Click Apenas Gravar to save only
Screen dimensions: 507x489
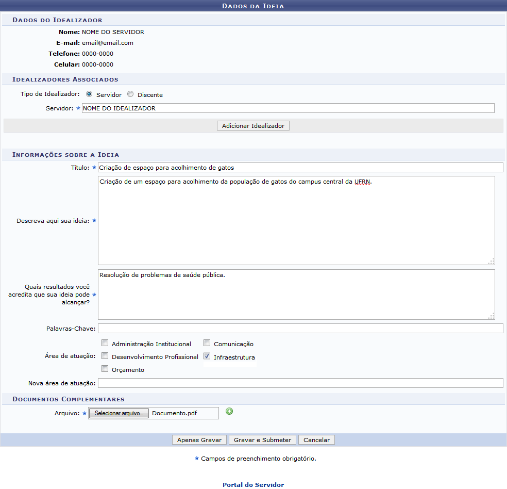pos(199,440)
